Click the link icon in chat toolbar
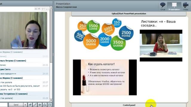Viewport: 191px width, 107px height. pyautogui.click(x=35, y=105)
